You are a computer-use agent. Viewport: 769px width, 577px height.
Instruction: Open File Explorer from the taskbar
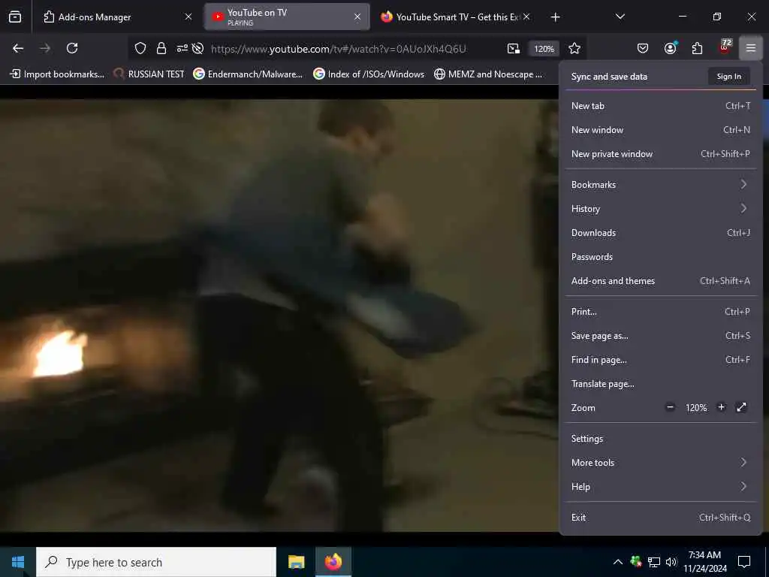tap(296, 562)
